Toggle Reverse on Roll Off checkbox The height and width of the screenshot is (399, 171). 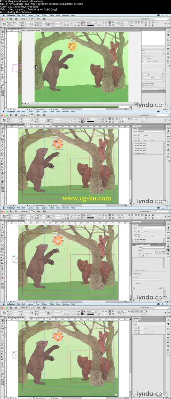(143, 56)
